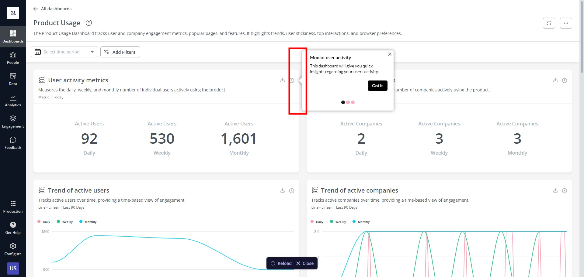Toggle Monthly series in active companies legend
584x277 pixels.
pyautogui.click(x=361, y=222)
